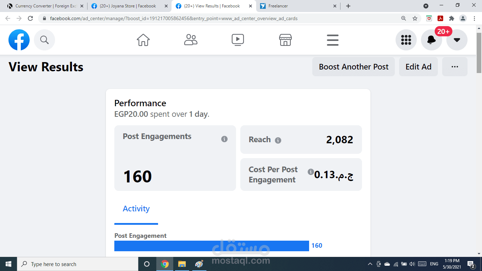This screenshot has height=271, width=482.
Task: Show info tooltip for Reach
Action: (278, 140)
